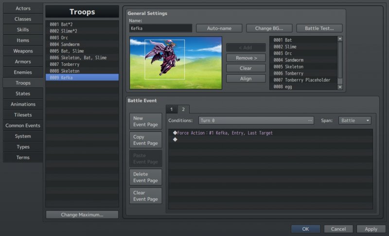Viewport: 389px width, 236px height.
Task: Switch to Common Events tab
Action: [23, 126]
